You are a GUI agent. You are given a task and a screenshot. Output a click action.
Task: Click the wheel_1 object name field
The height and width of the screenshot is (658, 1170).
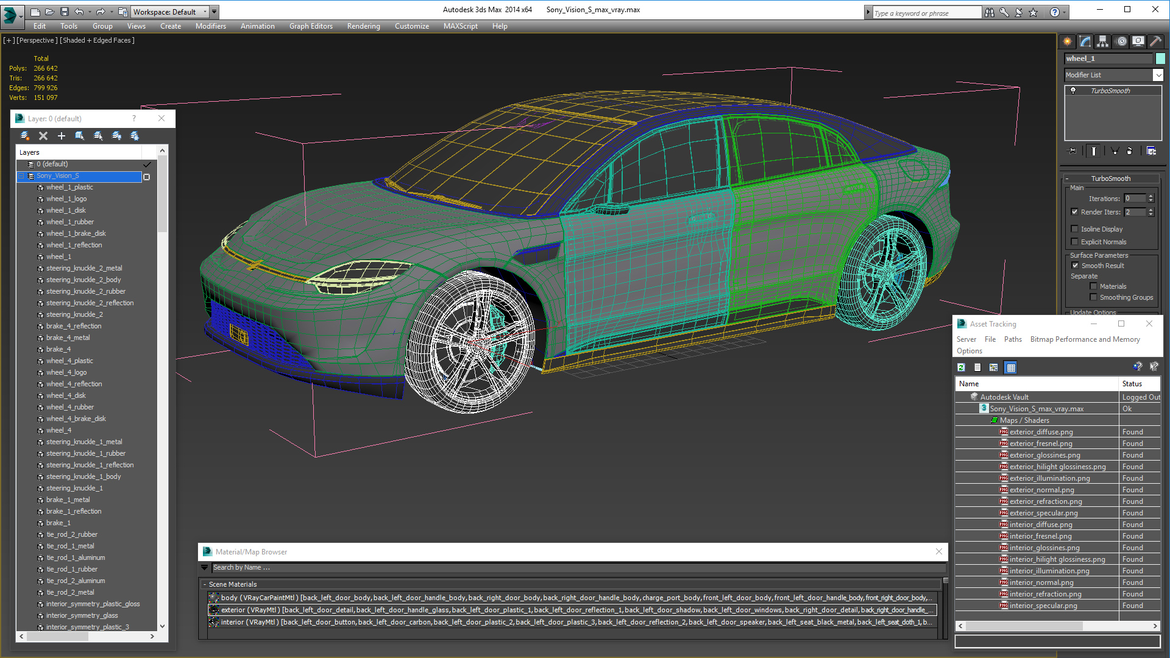[1108, 58]
